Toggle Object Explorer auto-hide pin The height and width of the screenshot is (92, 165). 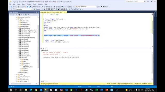pos(37,12)
